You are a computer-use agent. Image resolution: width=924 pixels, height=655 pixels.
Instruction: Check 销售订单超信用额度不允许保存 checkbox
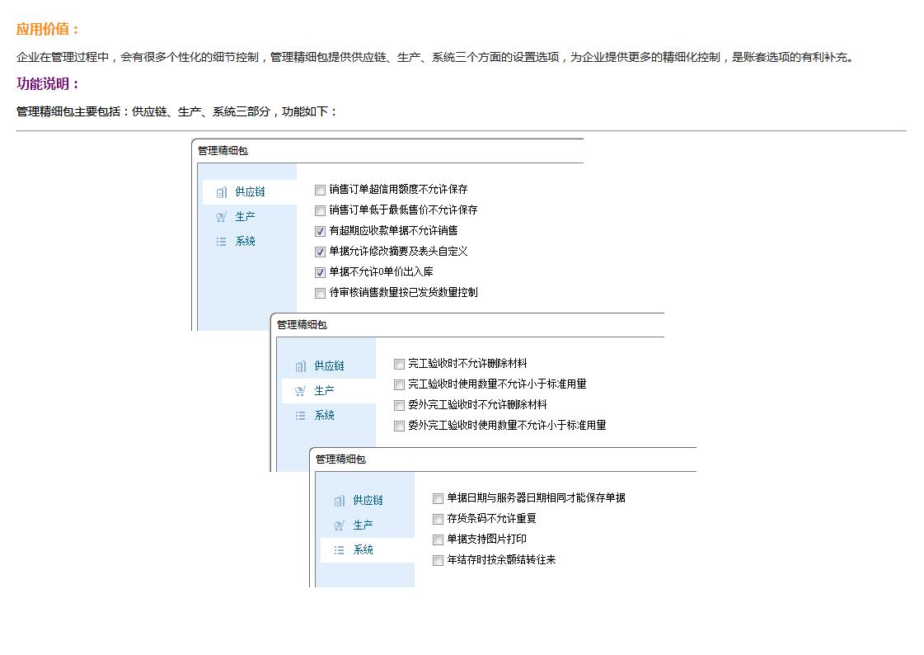coord(320,190)
